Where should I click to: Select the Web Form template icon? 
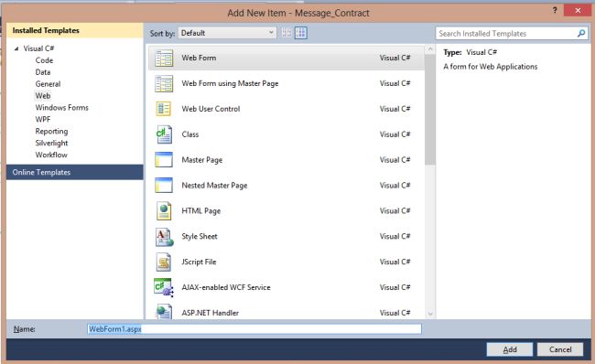164,58
